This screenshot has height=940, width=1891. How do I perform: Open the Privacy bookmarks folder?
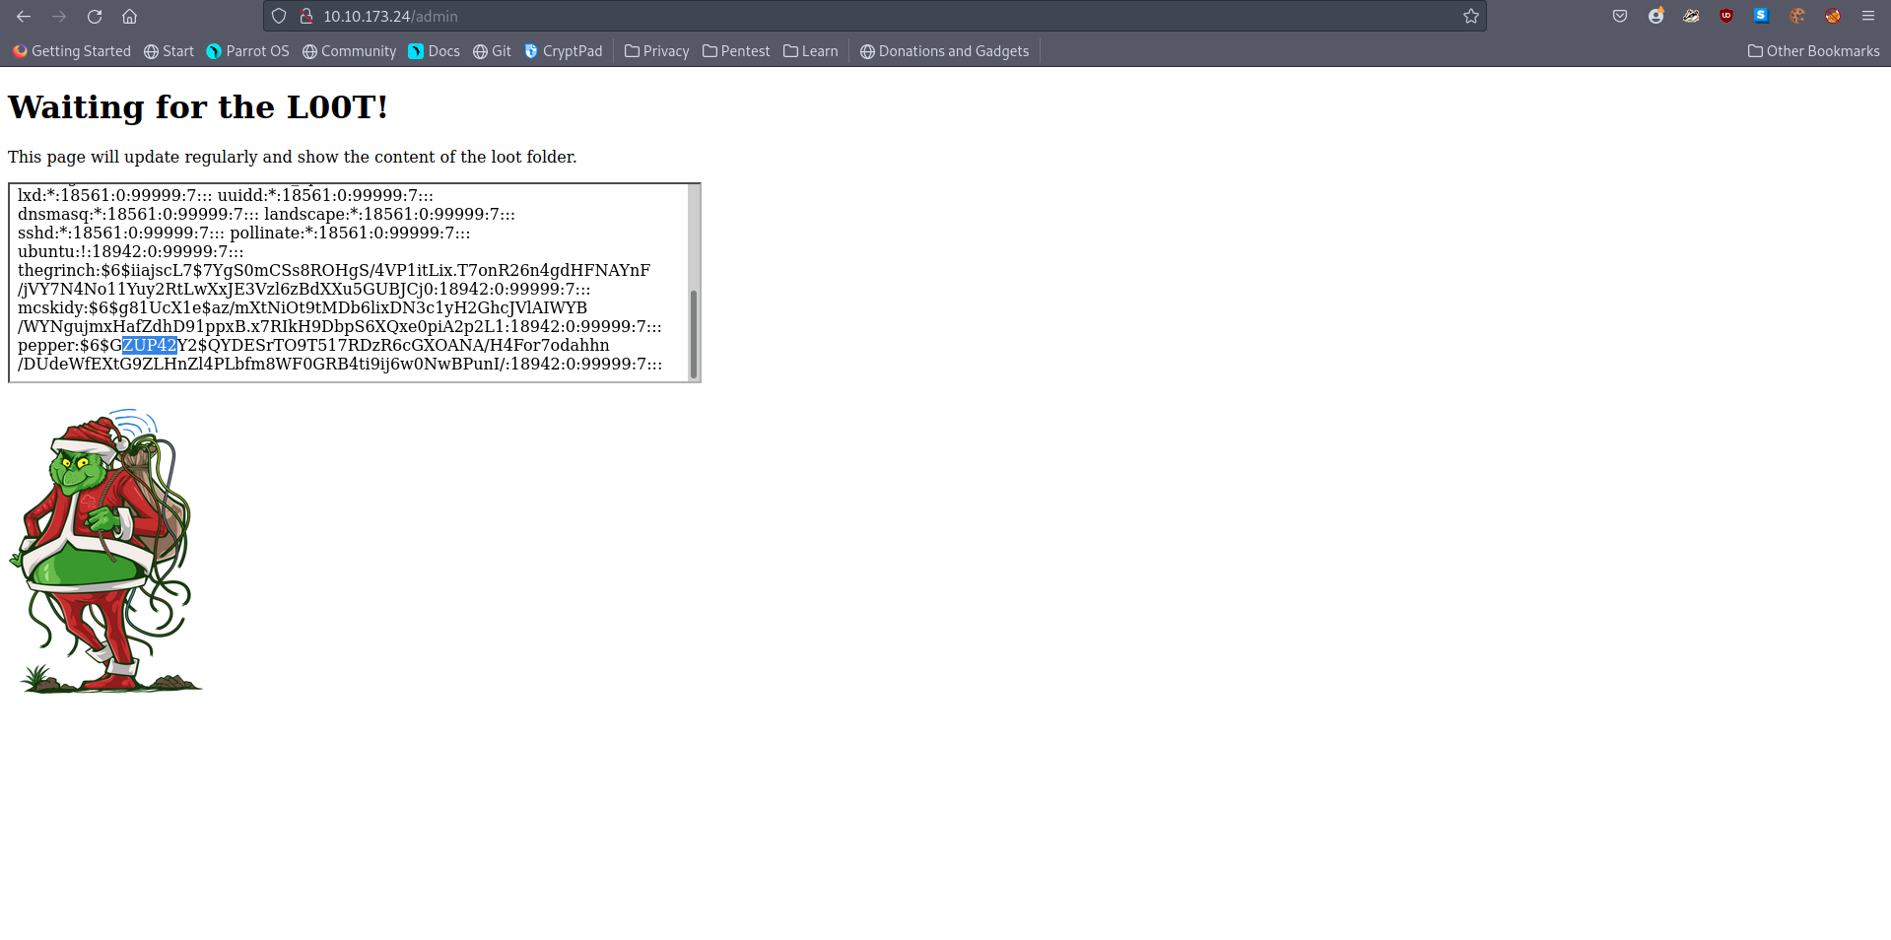[656, 51]
